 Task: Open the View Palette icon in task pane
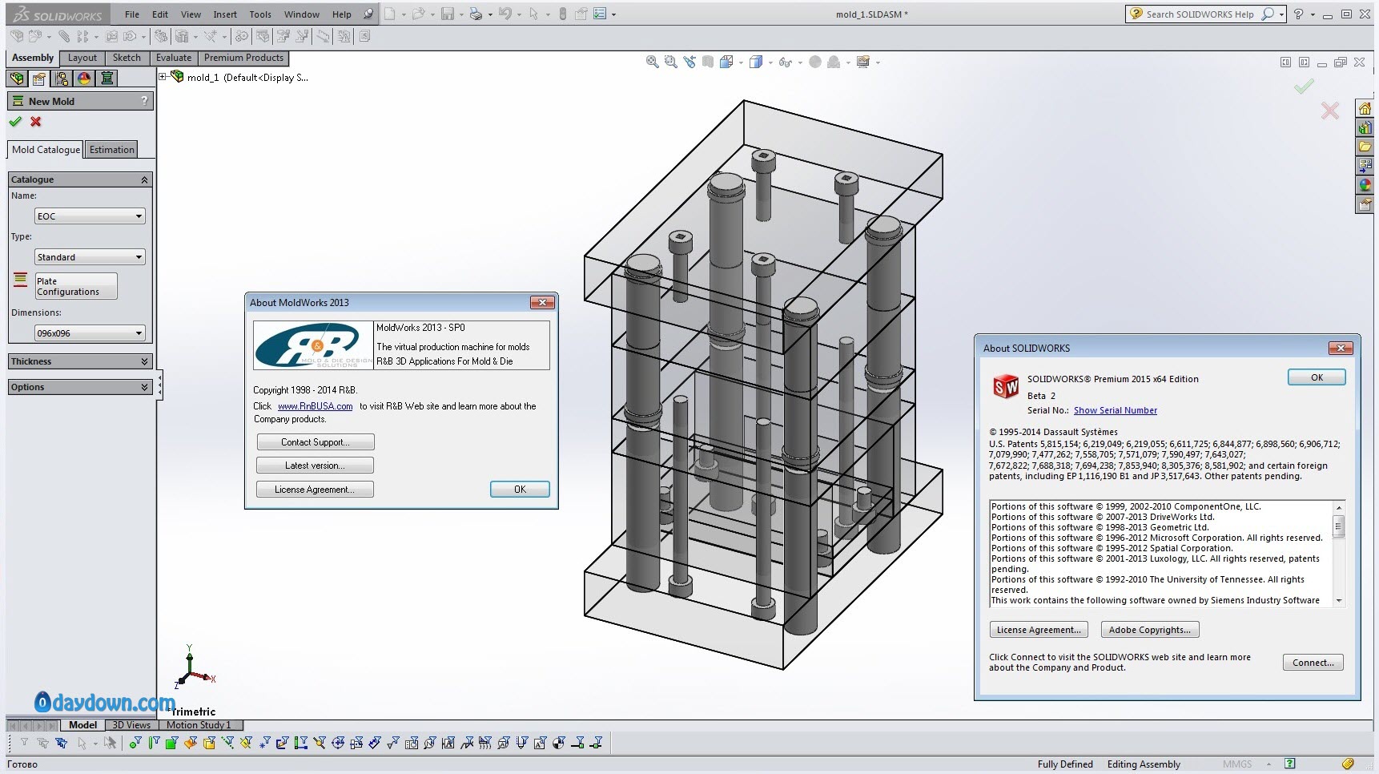tap(1365, 167)
